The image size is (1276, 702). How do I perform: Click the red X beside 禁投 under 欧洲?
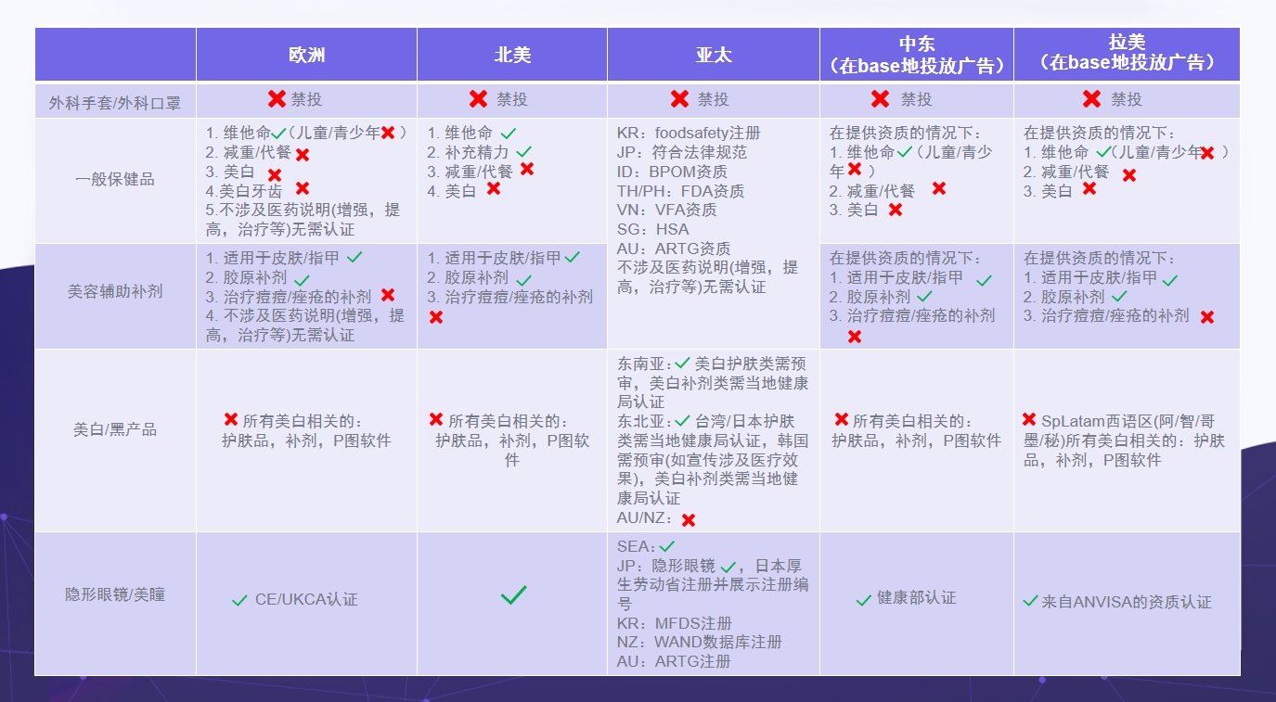click(277, 99)
